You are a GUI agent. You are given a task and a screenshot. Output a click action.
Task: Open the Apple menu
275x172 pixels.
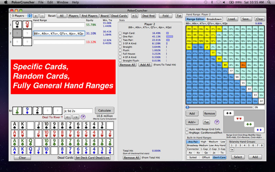pos(6,2)
